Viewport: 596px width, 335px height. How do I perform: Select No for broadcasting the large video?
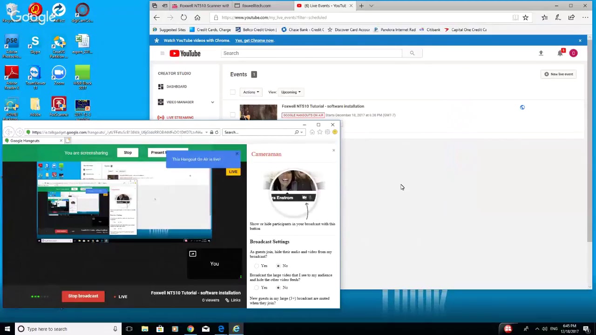coord(278,288)
